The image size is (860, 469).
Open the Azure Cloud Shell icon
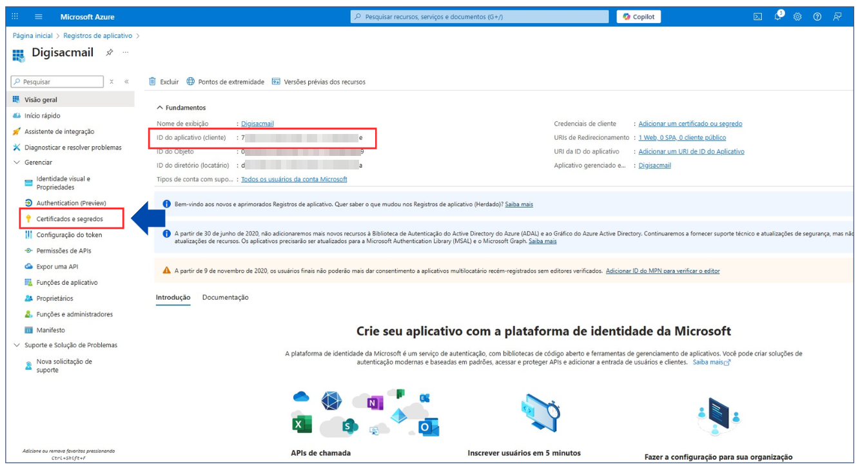tap(758, 17)
